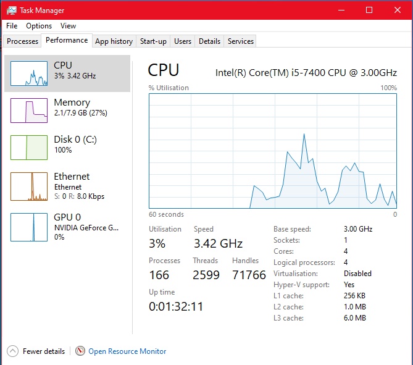The image size is (413, 365).
Task: Click the Virtualisation Disabled value
Action: tap(357, 274)
